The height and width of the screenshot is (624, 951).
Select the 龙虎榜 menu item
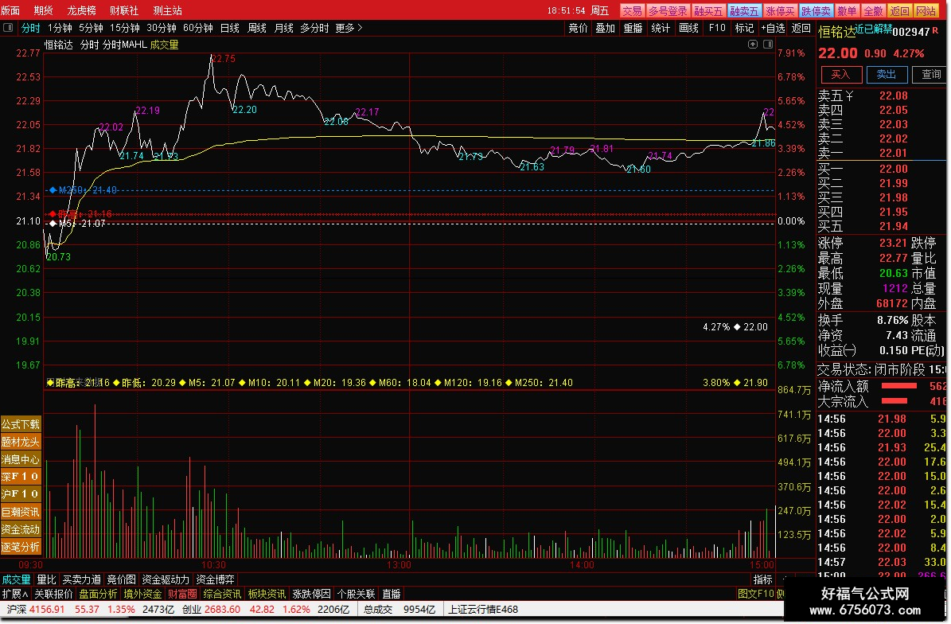(x=82, y=10)
